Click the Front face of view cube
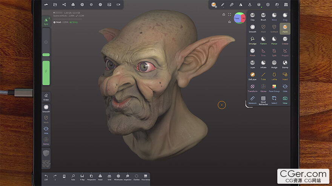This screenshot has height=186, width=332. click(237, 18)
